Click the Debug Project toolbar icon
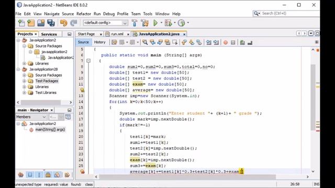This screenshot has width=335, height=188. click(168, 23)
